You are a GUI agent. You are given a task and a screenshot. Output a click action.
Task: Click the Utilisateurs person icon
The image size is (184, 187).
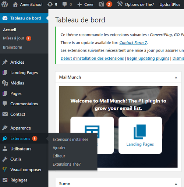pyautogui.click(x=5, y=149)
